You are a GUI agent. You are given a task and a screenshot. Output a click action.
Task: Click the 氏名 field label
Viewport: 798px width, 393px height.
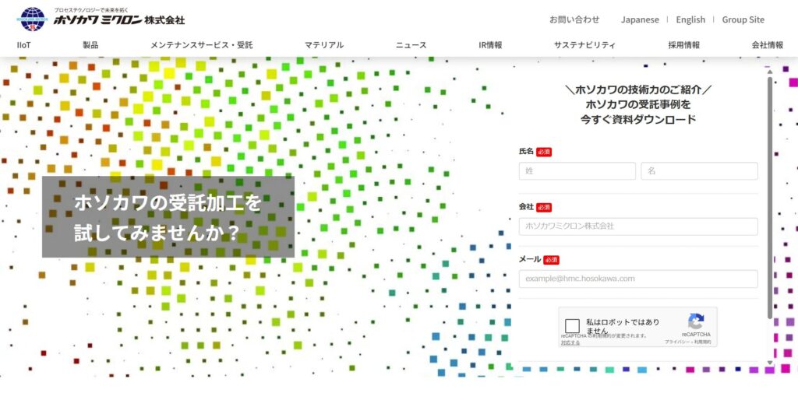[x=526, y=151]
